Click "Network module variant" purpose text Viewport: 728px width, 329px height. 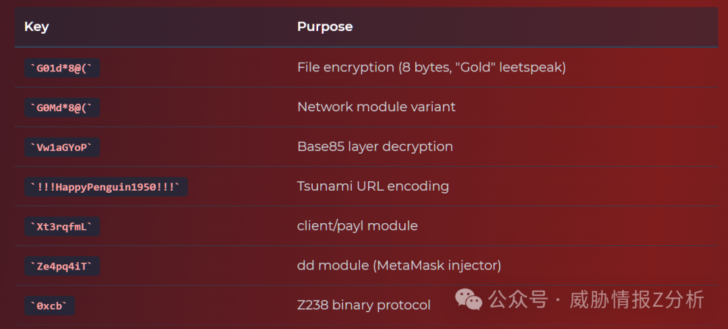(376, 107)
